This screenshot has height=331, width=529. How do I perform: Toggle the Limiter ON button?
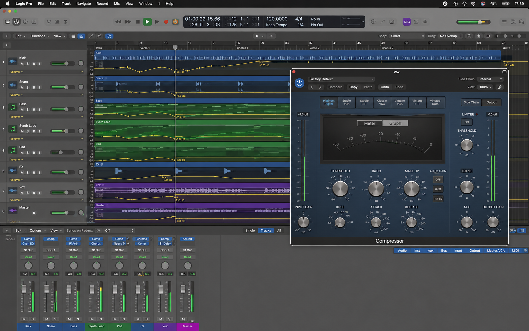[467, 122]
